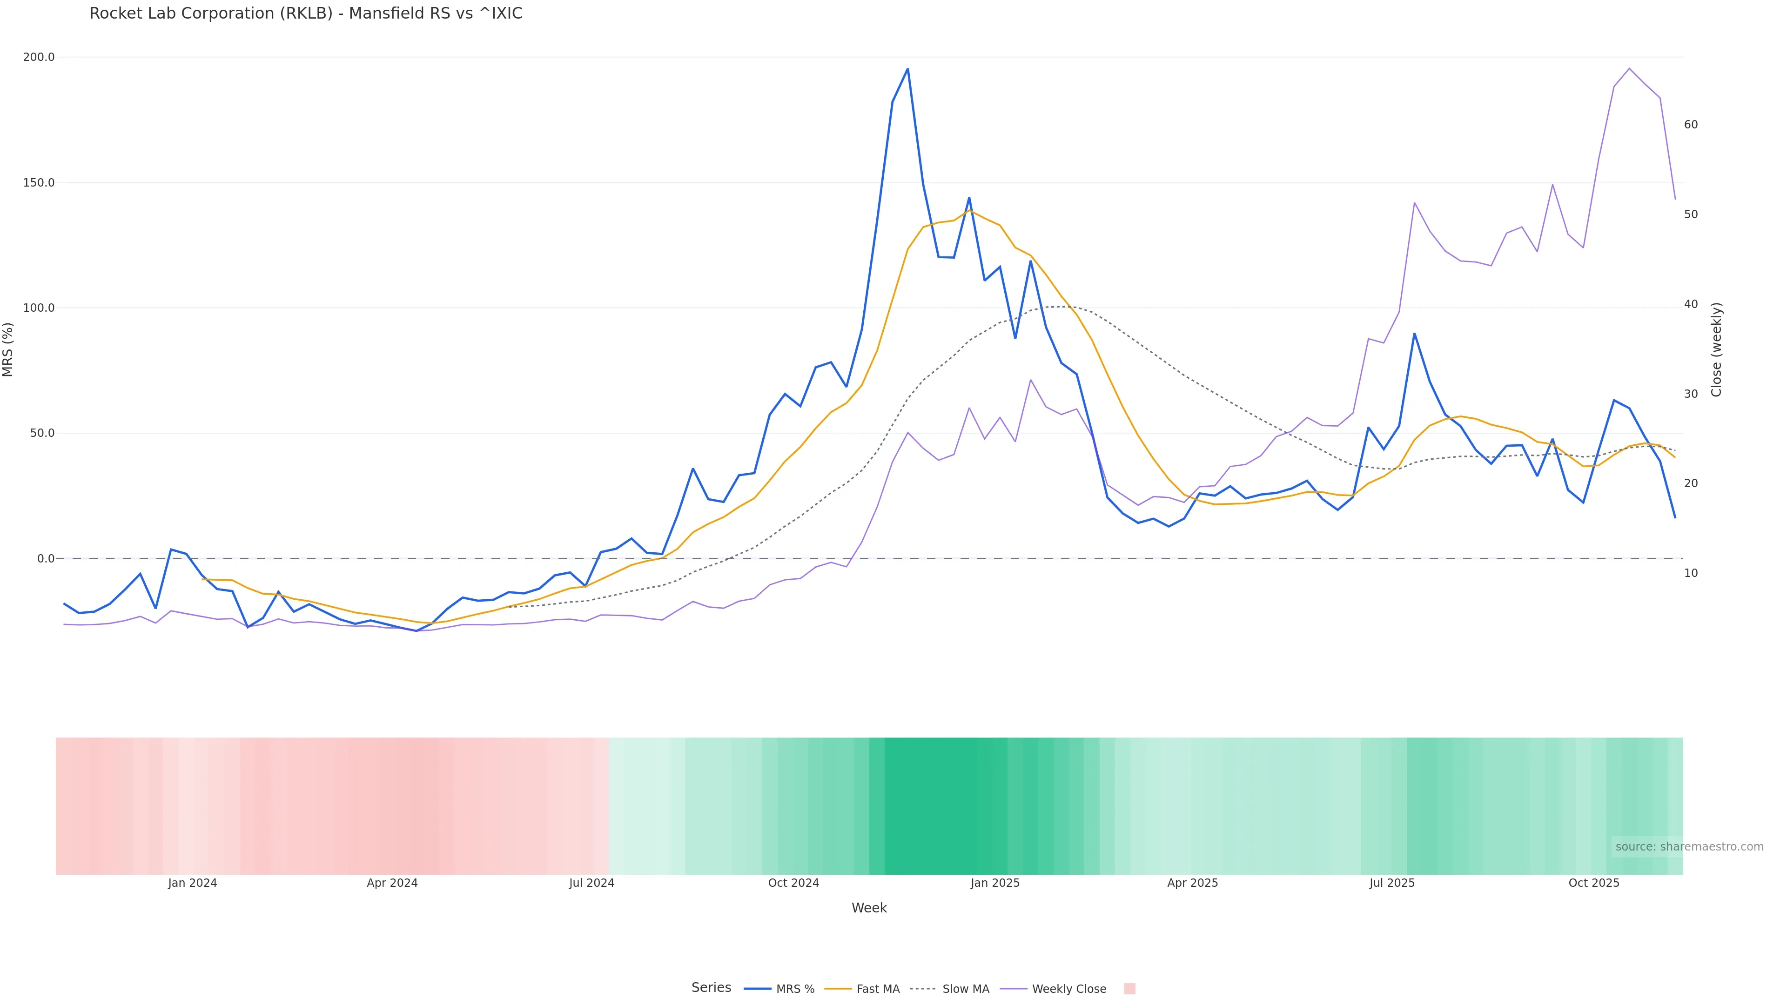Click the pink legend swatch square
The width and height of the screenshot is (1787, 1005).
coord(1129,989)
